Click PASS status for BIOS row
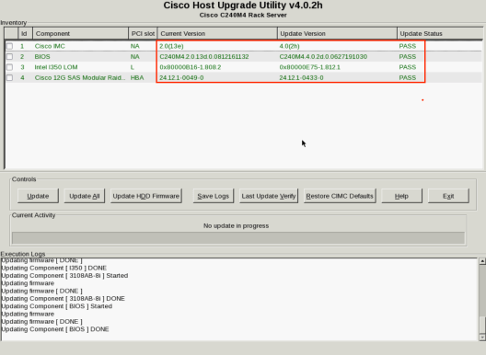The image size is (486, 355). [407, 57]
